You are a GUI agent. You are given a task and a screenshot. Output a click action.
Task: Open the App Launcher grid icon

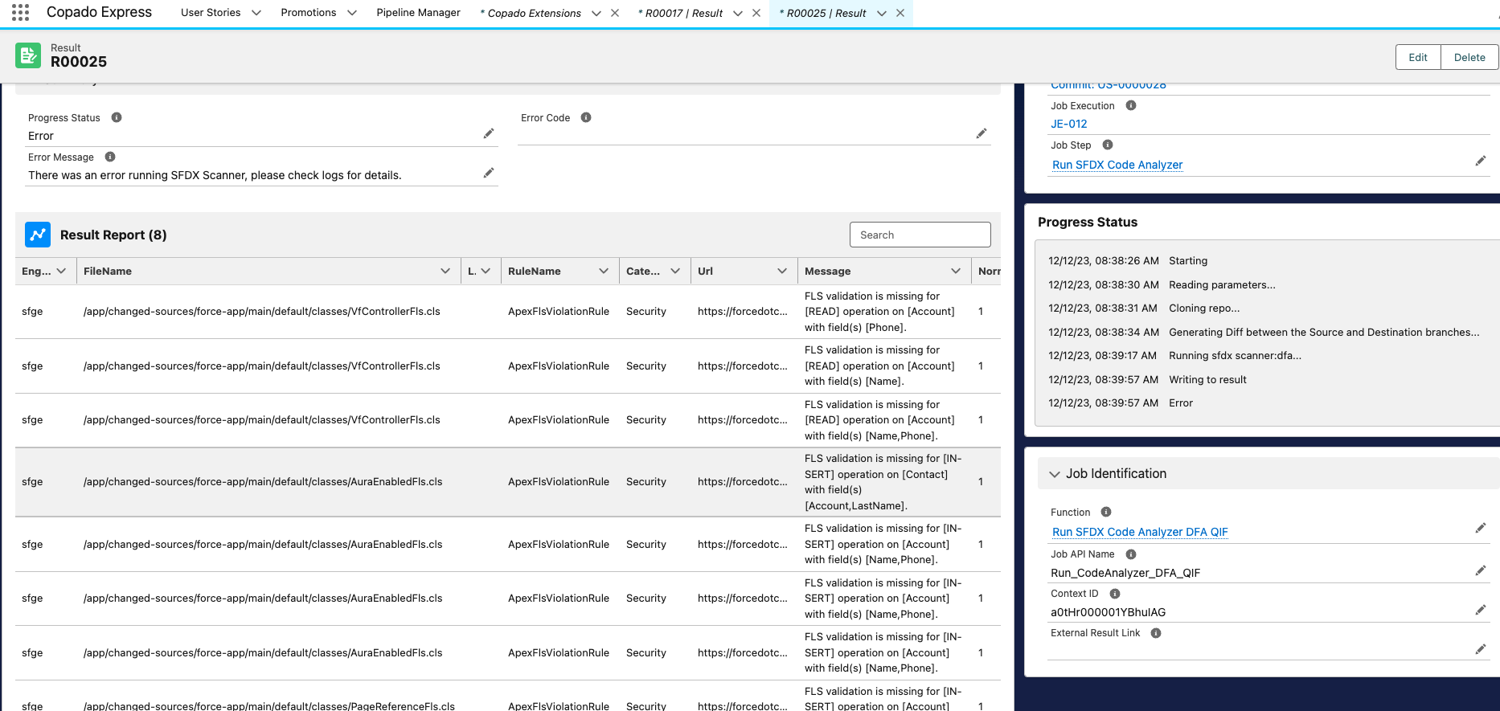(21, 12)
